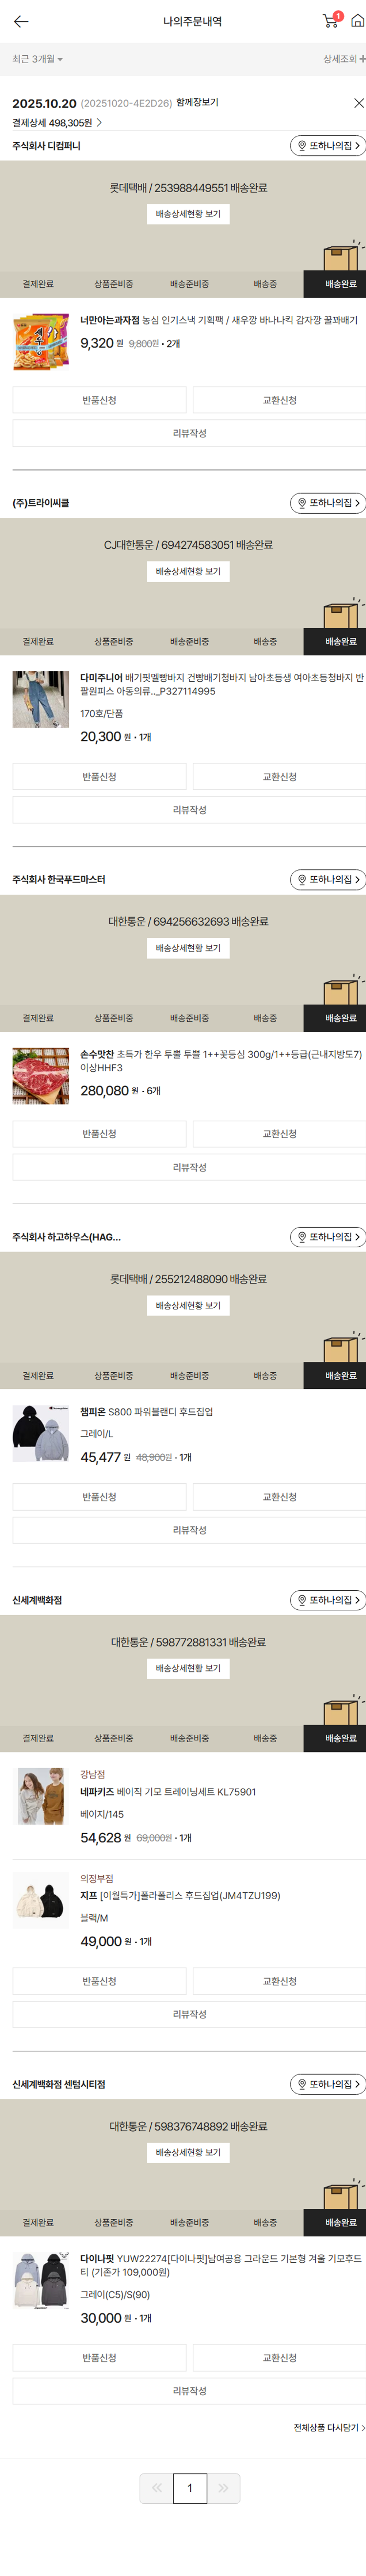Select page 1 in pagination

tap(189, 2487)
